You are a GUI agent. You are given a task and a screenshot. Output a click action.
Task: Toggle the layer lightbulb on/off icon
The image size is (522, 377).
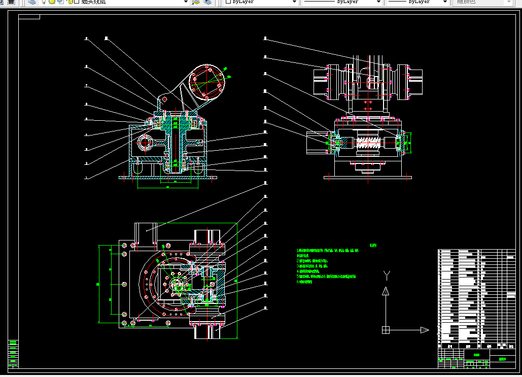tap(44, 2)
